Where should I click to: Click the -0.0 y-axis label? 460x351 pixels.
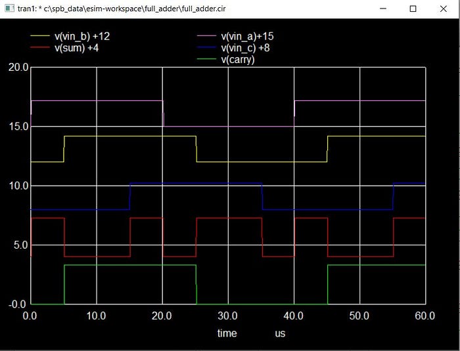tap(18, 304)
